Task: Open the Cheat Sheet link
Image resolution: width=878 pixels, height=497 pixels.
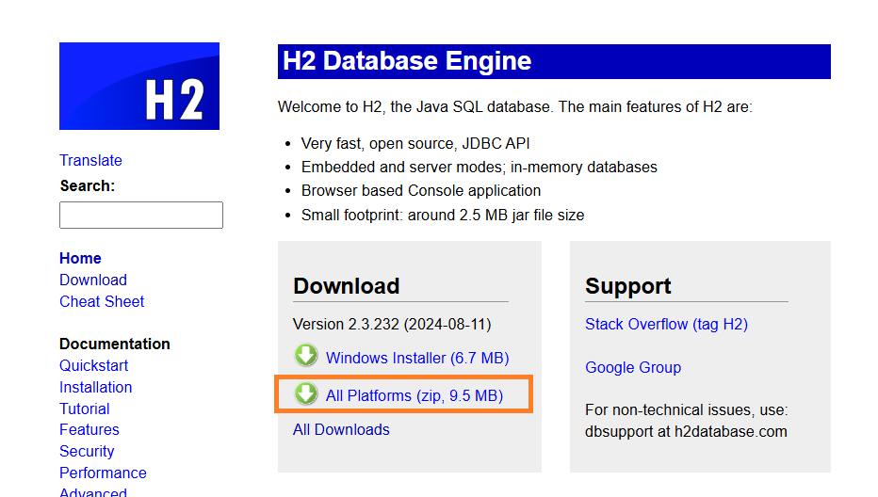Action: pos(102,301)
